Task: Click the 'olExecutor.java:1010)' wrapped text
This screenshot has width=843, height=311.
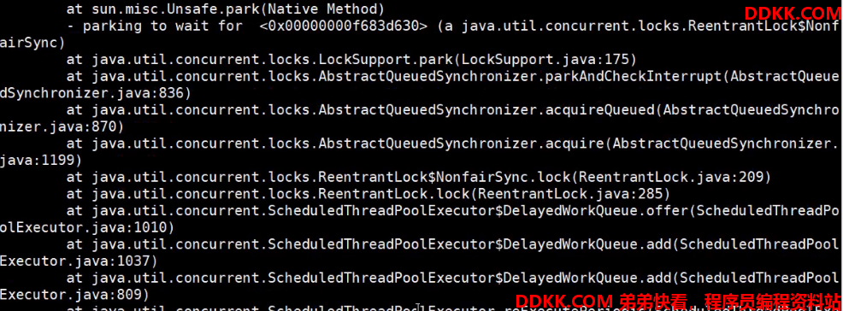Action: pyautogui.click(x=87, y=228)
